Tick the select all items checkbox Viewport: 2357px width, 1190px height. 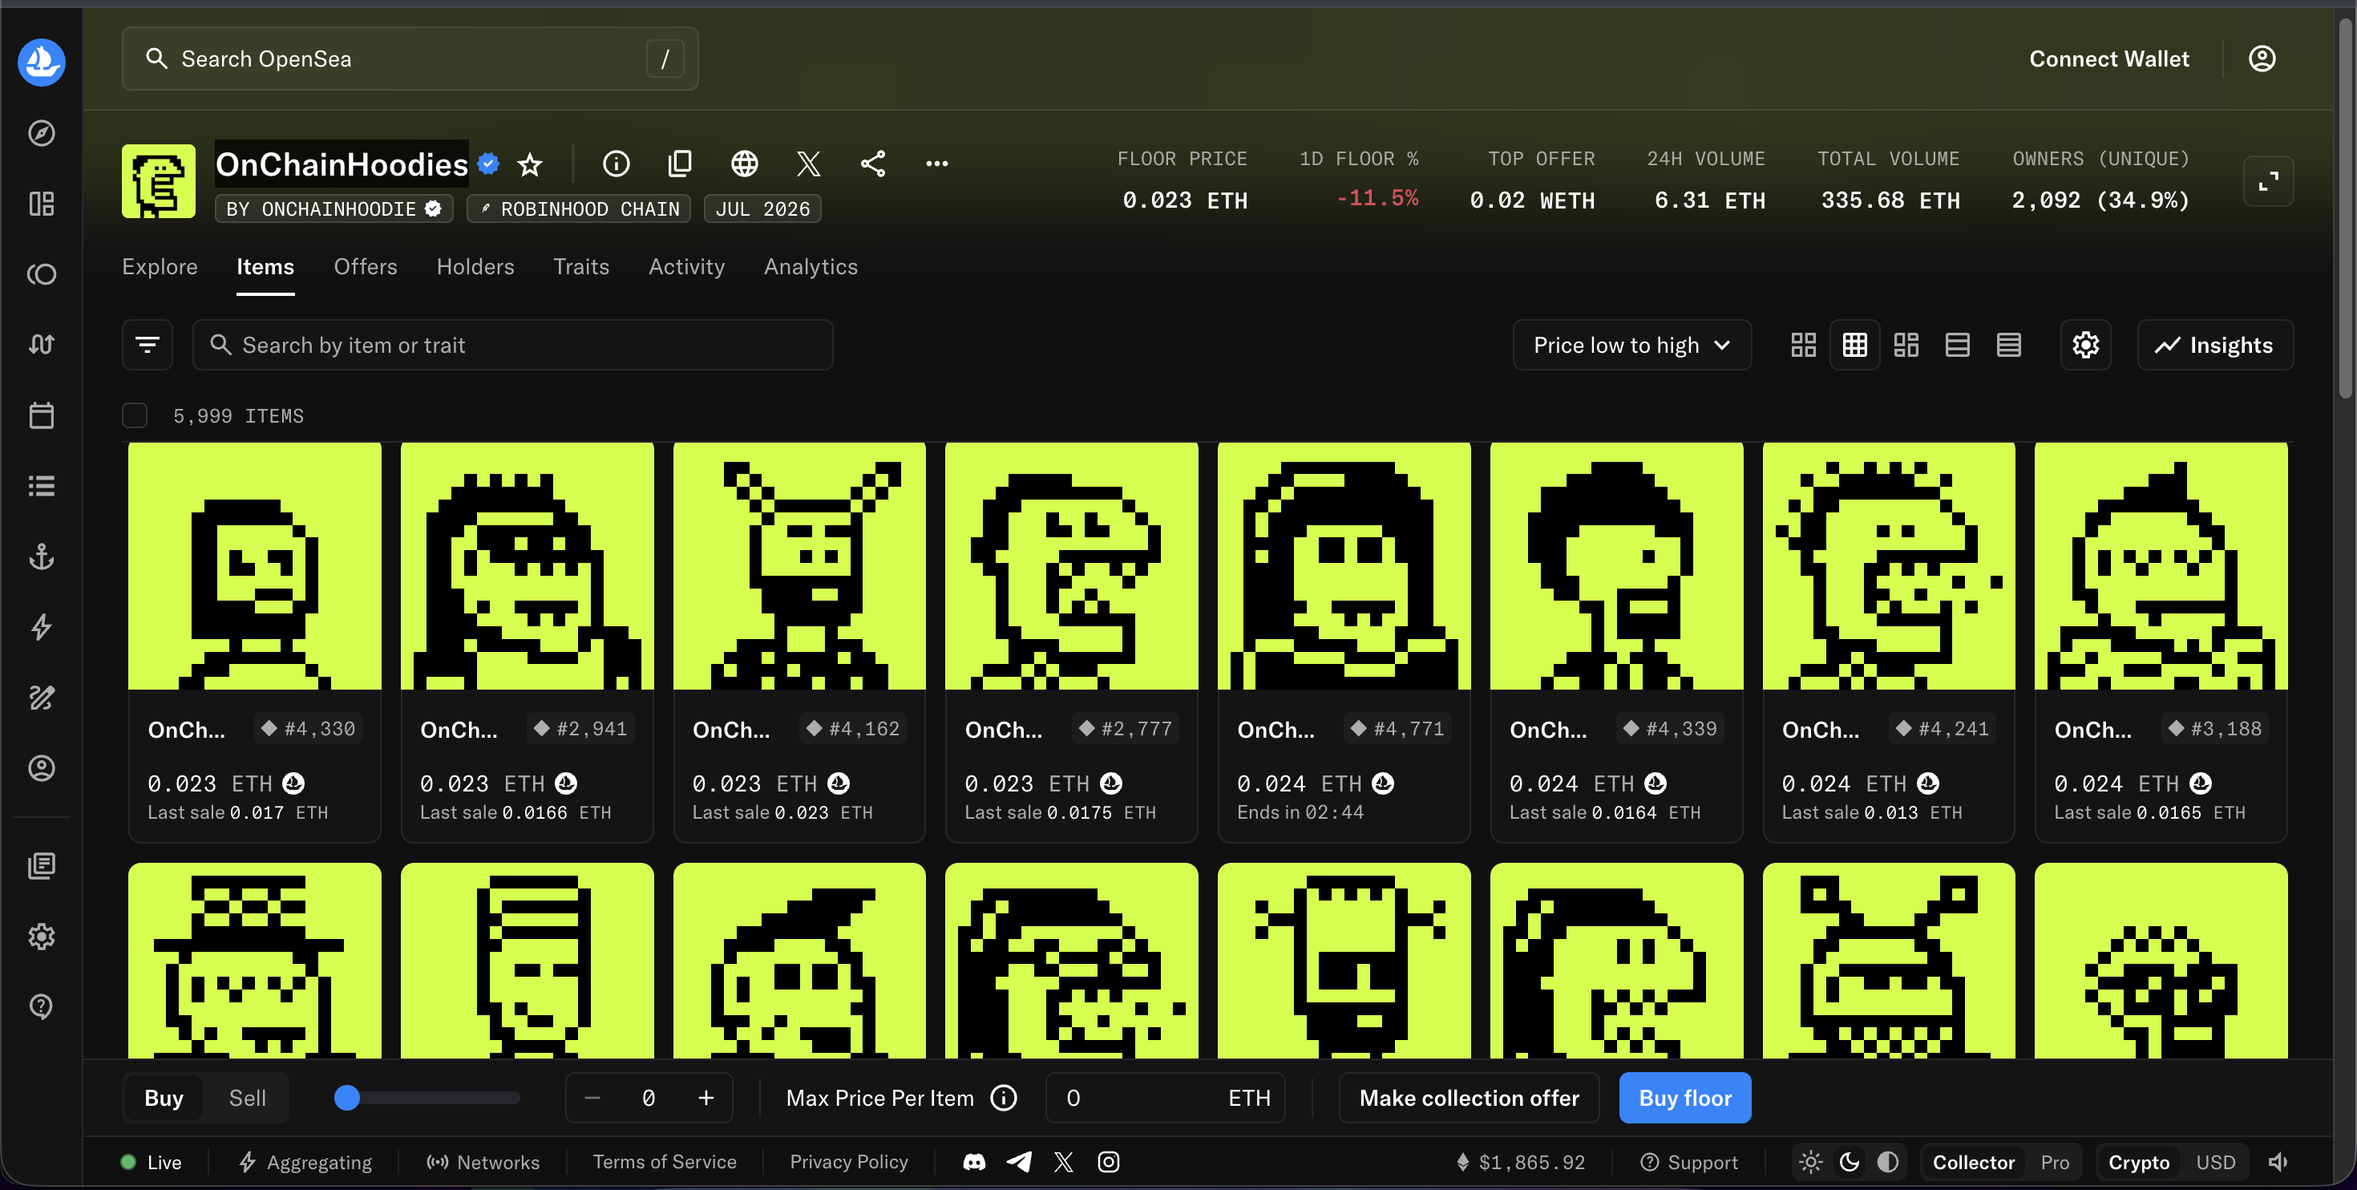point(135,415)
